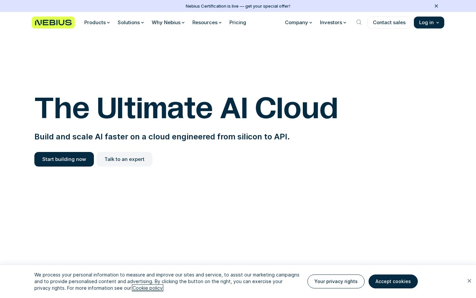Click Talk to an expert
The height and width of the screenshot is (298, 476).
[124, 159]
